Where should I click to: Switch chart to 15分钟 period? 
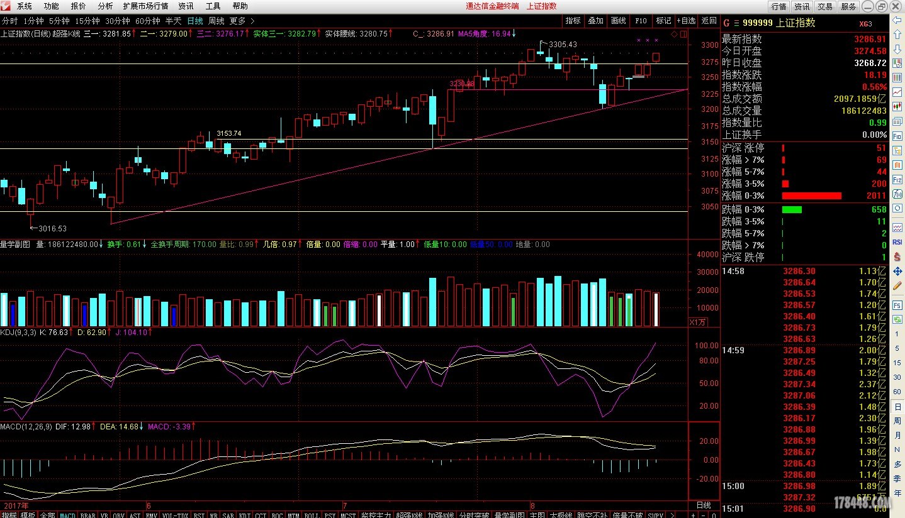point(87,21)
